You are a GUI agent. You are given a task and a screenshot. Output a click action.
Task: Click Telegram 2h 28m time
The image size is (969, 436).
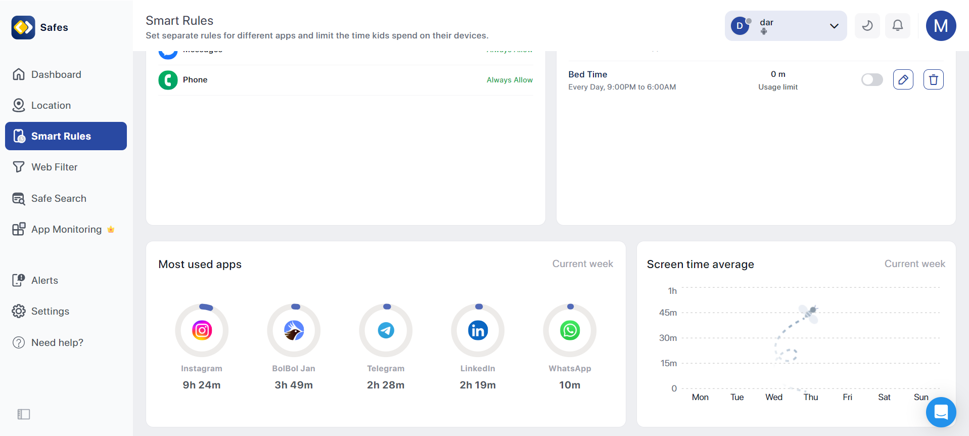[x=386, y=385]
